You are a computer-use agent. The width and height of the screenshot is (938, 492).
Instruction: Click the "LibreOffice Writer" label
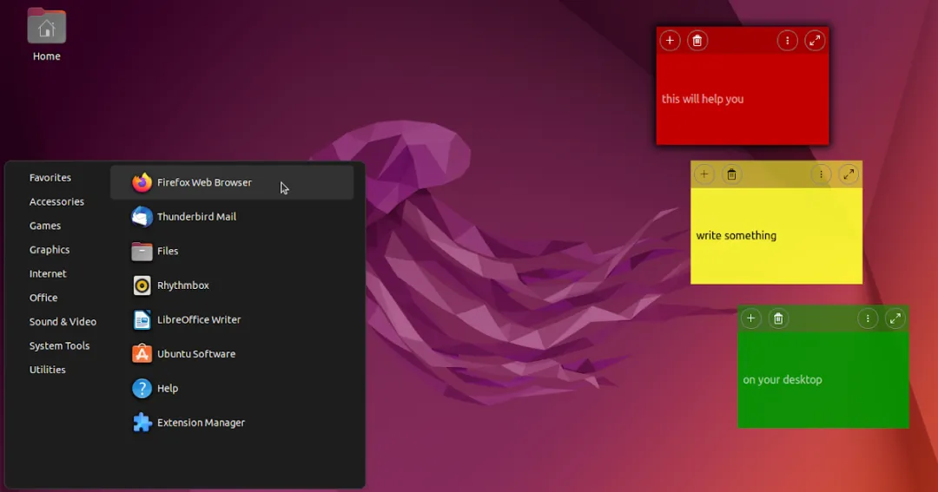[199, 320]
